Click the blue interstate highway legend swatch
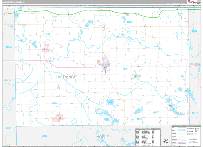 (x=182, y=144)
